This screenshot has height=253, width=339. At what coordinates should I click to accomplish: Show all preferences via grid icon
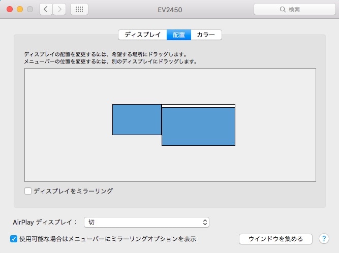click(x=79, y=9)
